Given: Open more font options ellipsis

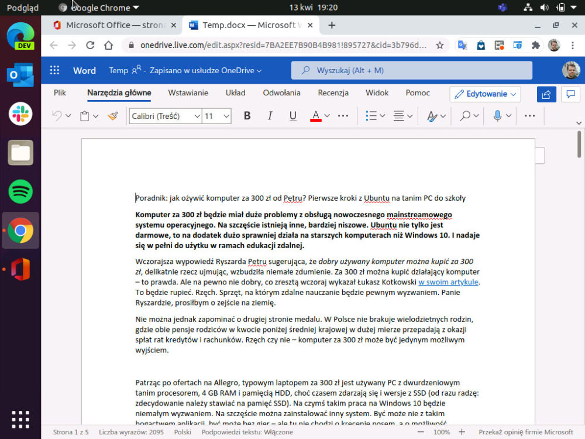Looking at the screenshot, I should click(343, 116).
